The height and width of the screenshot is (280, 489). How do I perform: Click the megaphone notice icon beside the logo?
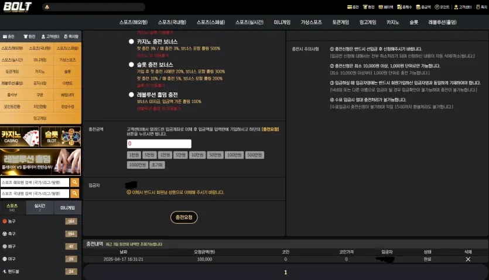(47, 7)
